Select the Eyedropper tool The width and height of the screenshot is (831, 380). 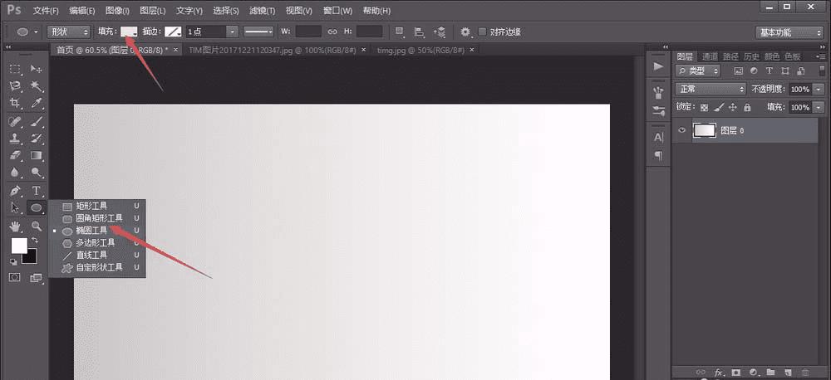click(36, 103)
